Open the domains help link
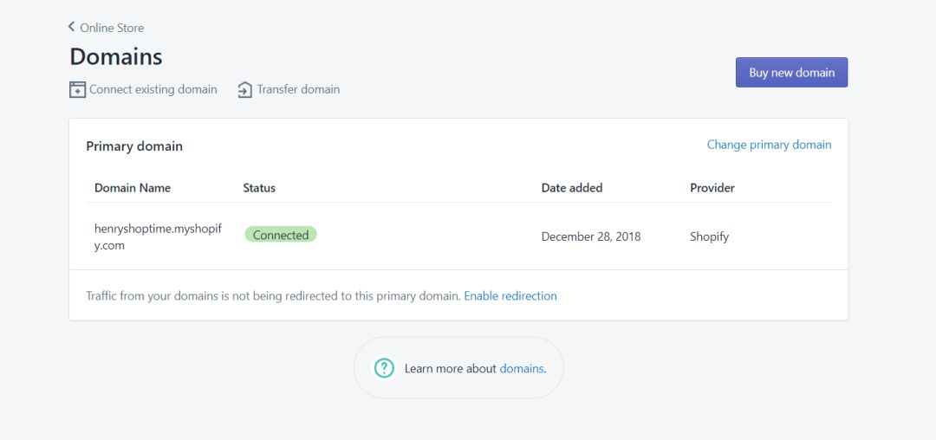 click(x=521, y=368)
